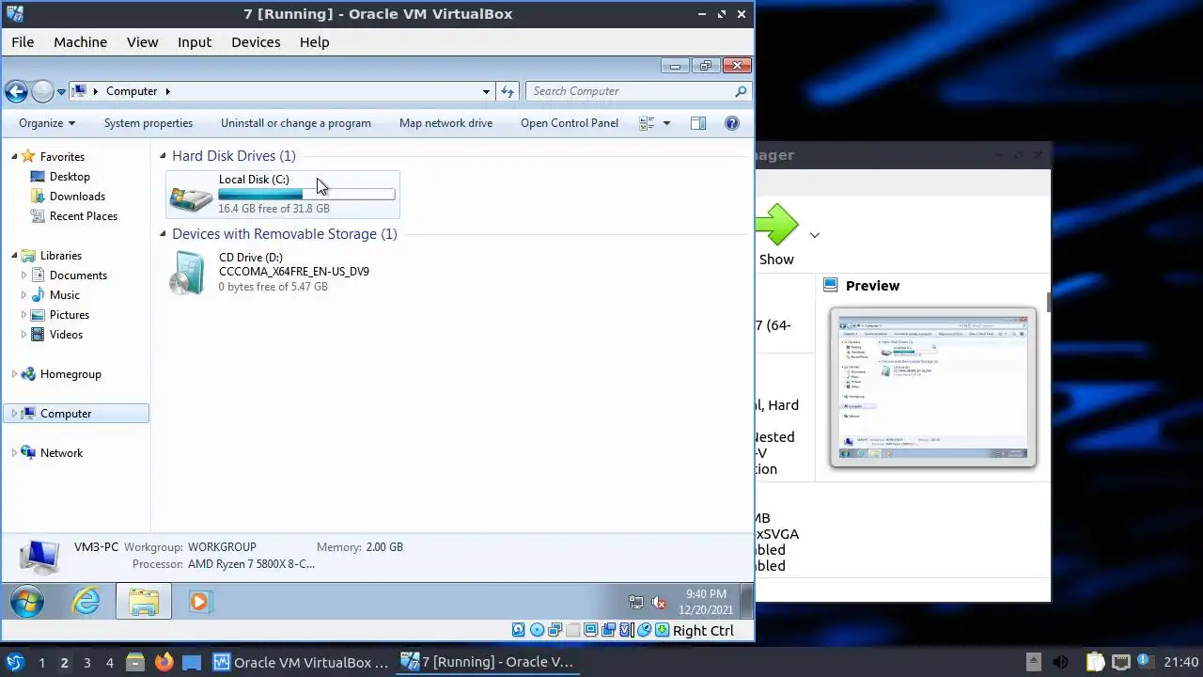
Task: Click muted guest volume tray icon
Action: [659, 603]
